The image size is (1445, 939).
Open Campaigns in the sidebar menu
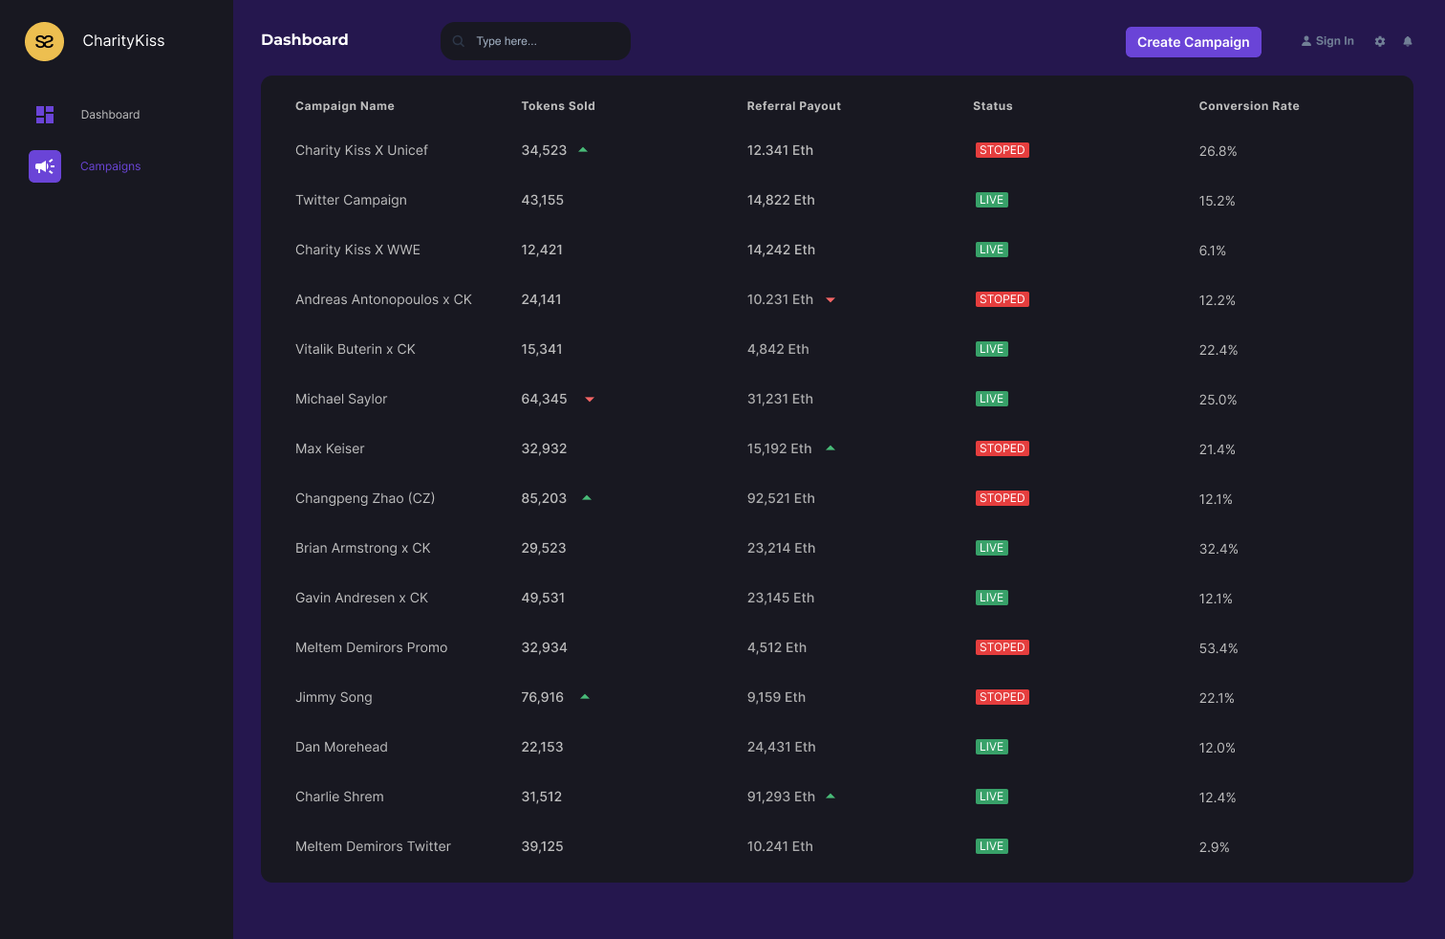click(x=110, y=166)
